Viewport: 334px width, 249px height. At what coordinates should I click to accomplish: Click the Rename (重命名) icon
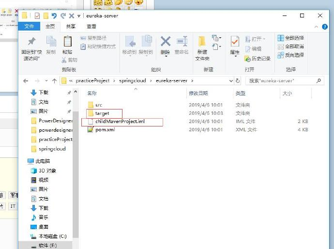[182, 41]
